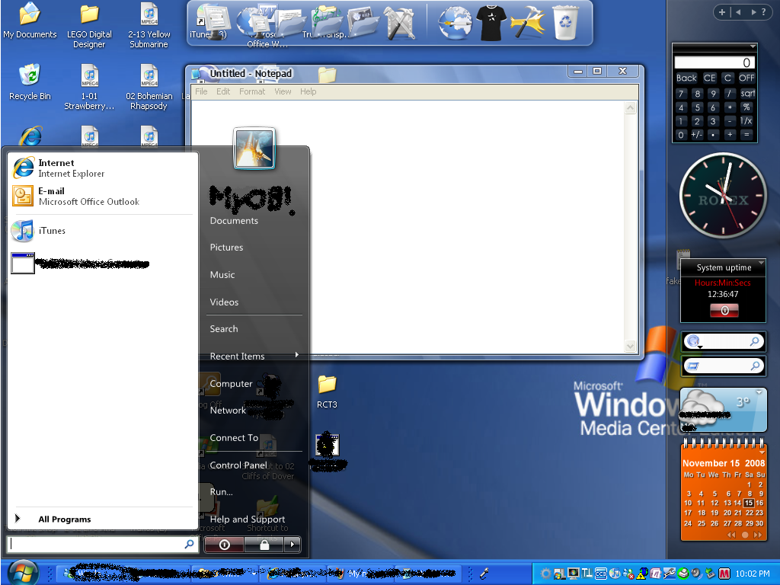Click the Lock button at the Start menu bottom
The height and width of the screenshot is (585, 780).
pyautogui.click(x=265, y=544)
